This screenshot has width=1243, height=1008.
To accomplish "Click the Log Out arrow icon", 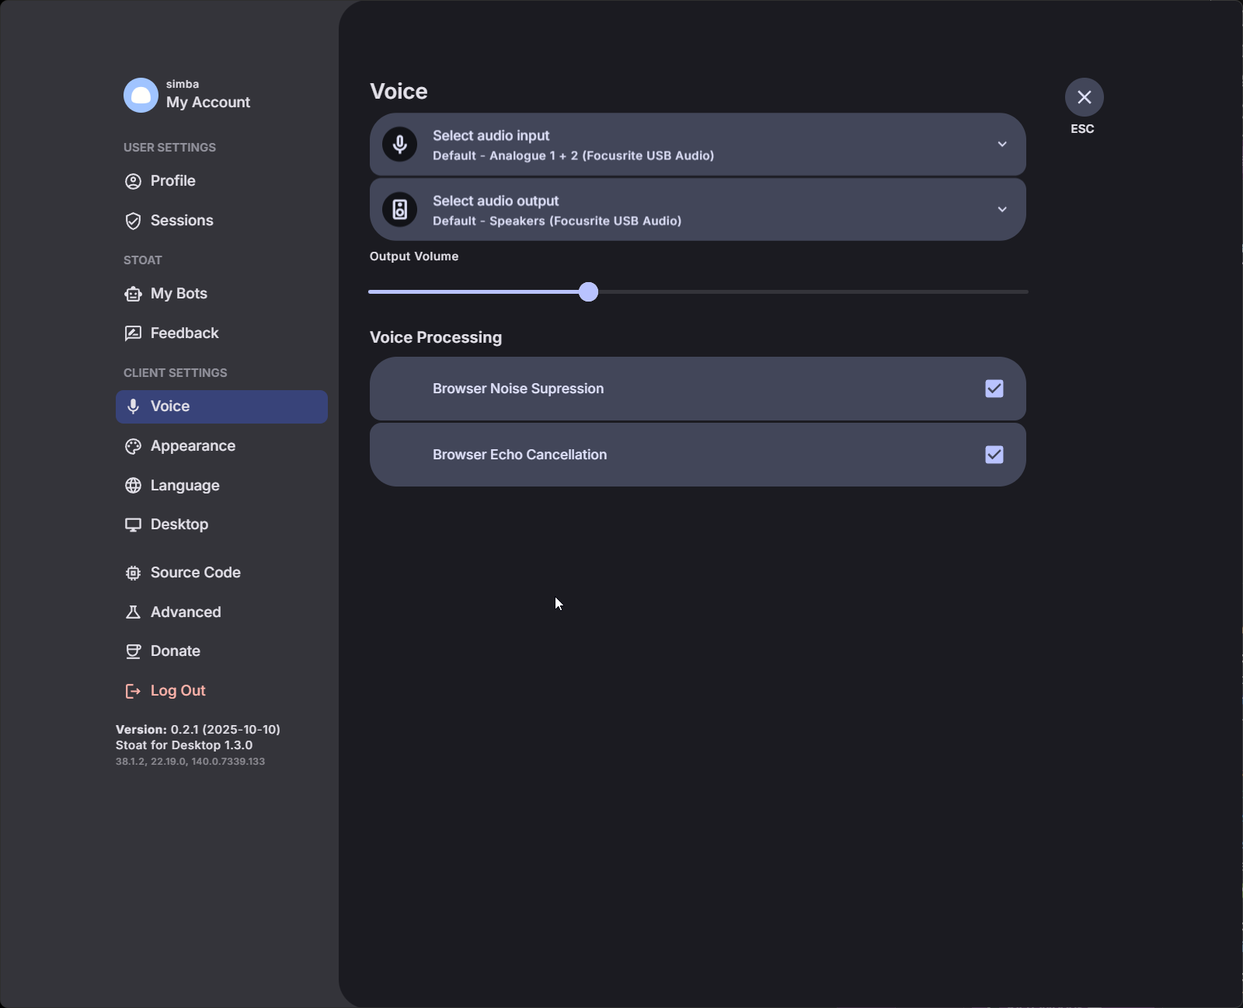I will (134, 691).
